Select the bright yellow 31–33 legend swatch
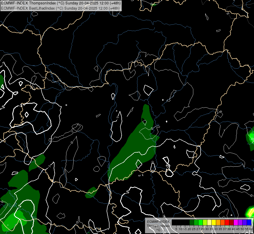Screen dimensions: 254x234 click(214, 222)
